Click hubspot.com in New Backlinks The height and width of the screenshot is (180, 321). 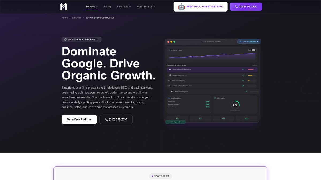point(172,107)
